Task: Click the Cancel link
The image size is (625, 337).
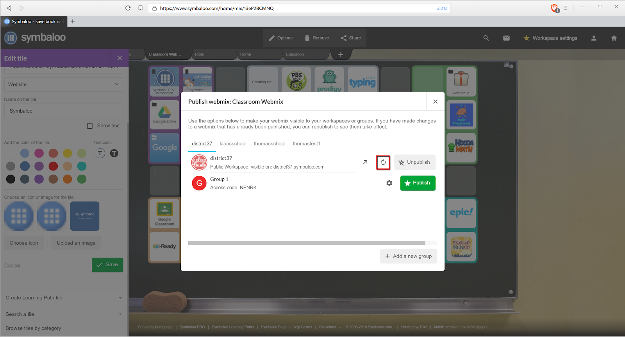Action: [12, 265]
